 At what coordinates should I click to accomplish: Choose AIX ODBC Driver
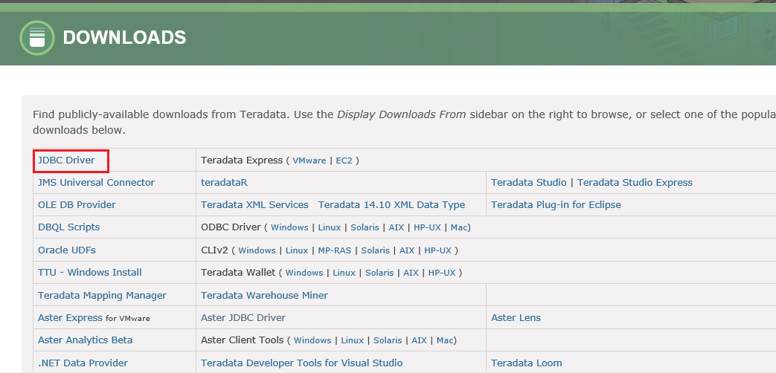tap(397, 228)
